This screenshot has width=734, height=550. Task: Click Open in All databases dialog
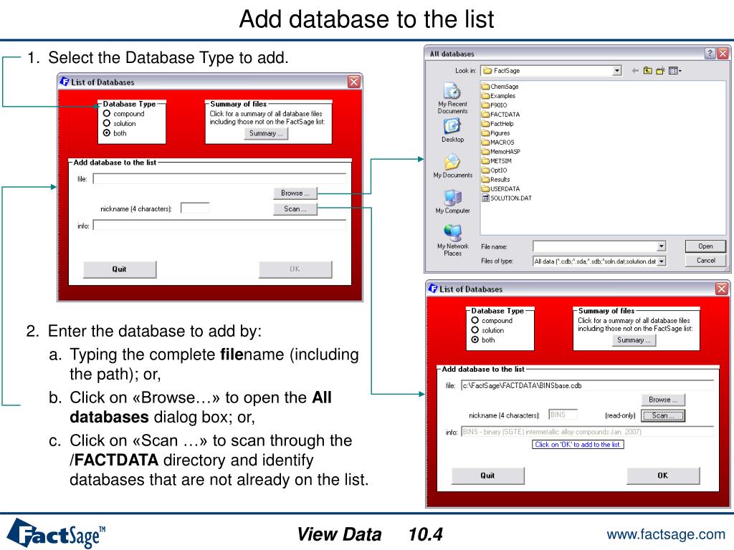pos(705,246)
